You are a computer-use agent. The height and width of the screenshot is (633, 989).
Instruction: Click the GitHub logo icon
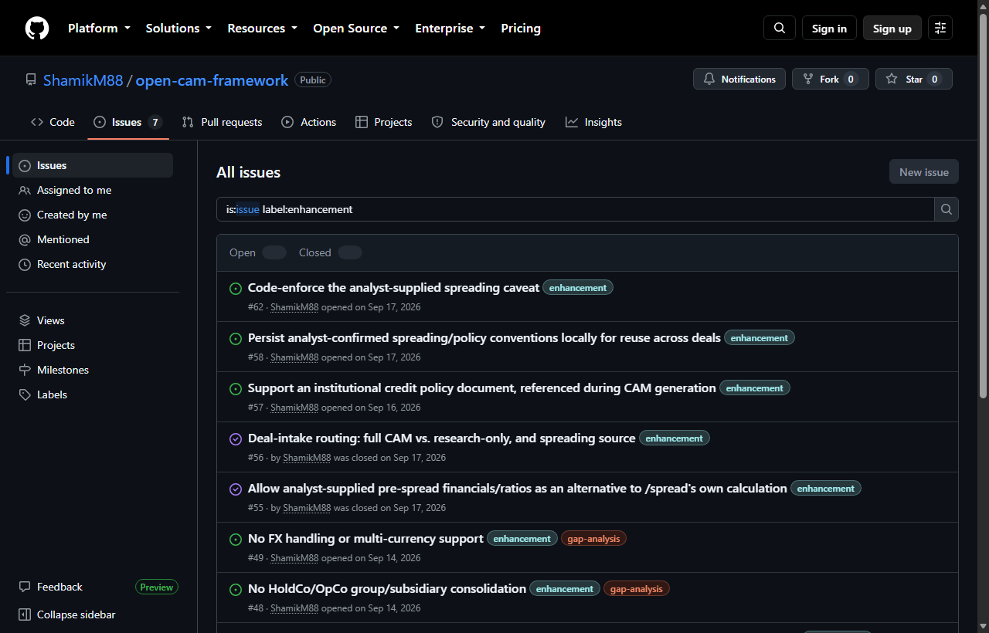(x=37, y=29)
